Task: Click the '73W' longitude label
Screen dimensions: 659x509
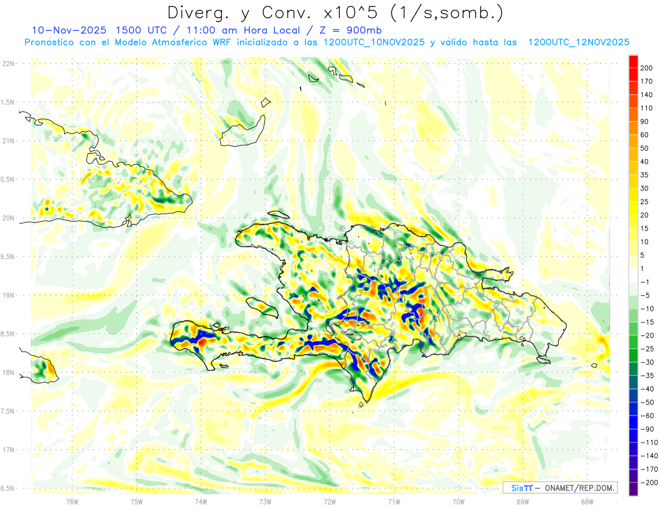Action: (265, 501)
